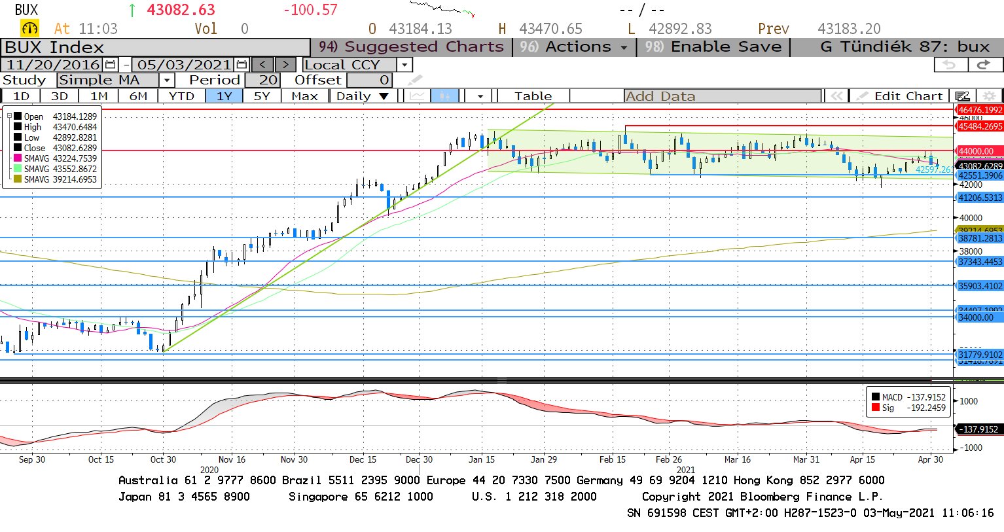The width and height of the screenshot is (1004, 532).
Task: Click the 41206.5313 blue price label
Action: 980,198
